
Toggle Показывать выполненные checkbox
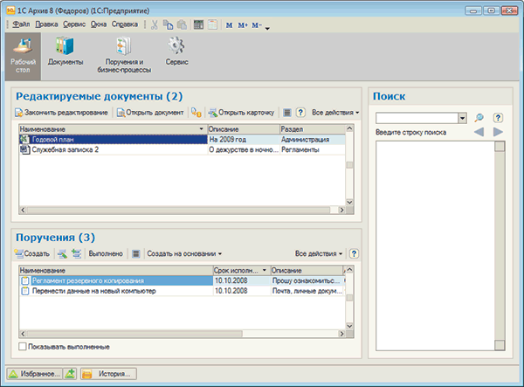tap(24, 347)
